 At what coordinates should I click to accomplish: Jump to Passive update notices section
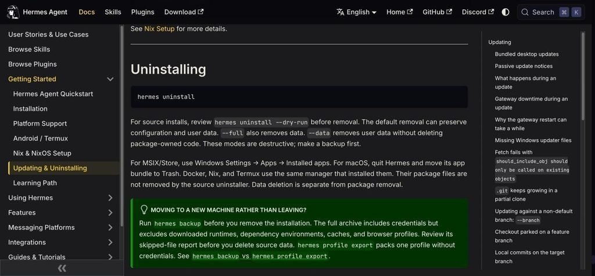coord(524,66)
